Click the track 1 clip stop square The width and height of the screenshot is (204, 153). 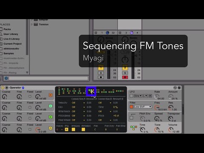tap(96, 33)
